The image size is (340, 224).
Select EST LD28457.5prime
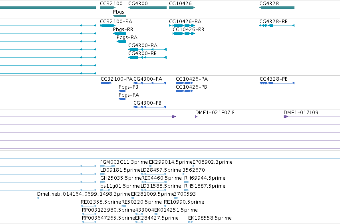click(x=161, y=170)
